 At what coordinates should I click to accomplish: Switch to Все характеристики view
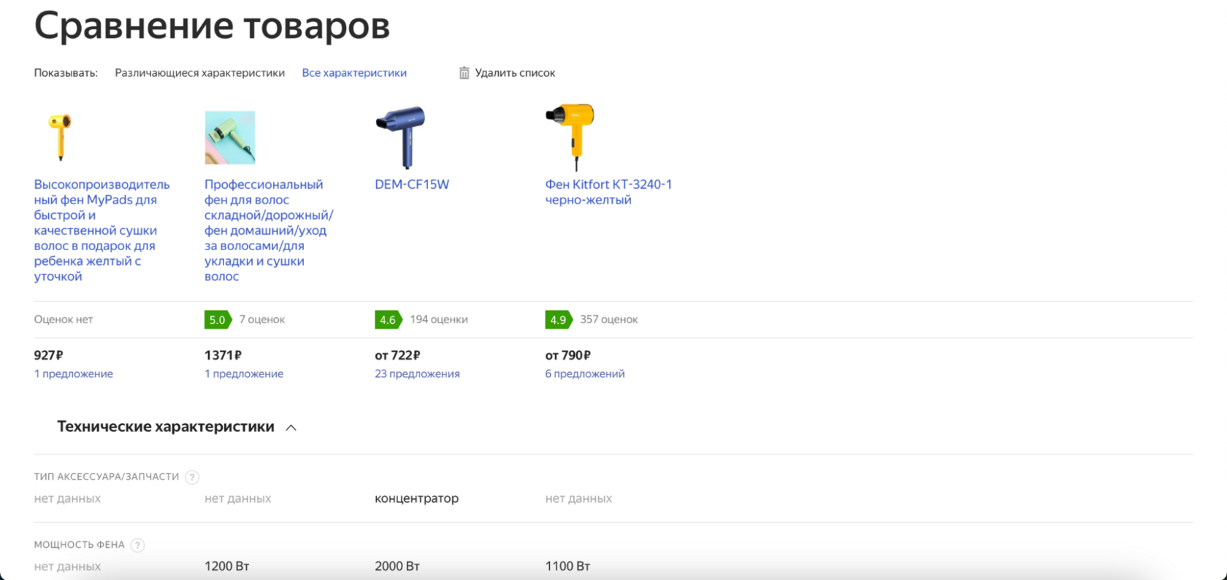click(354, 73)
